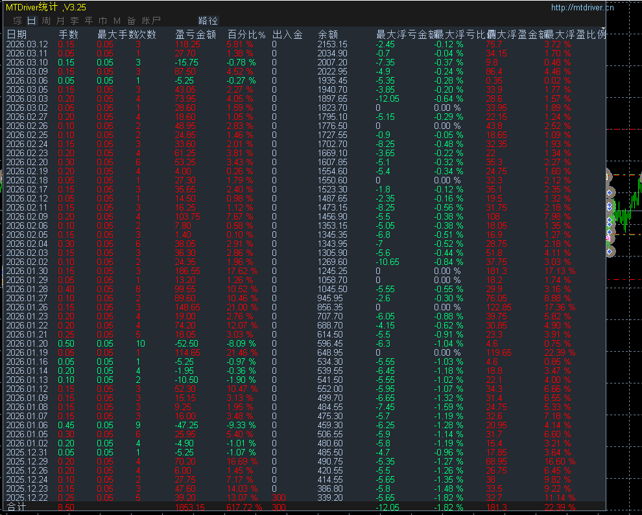
Task: Click the 出入金 deposit column header
Action: click(287, 34)
